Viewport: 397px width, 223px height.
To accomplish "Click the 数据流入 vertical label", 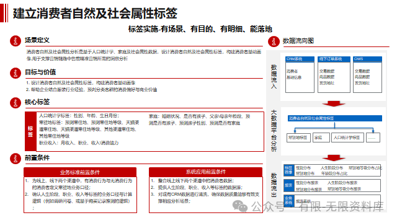I will 274,77.
